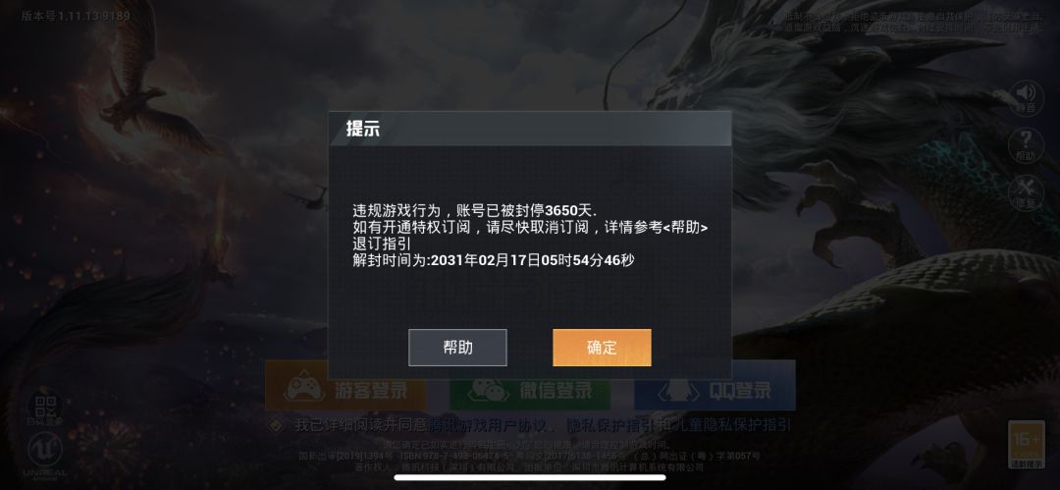Tap the home indicator bar at the bottom
The width and height of the screenshot is (1060, 490).
[530, 478]
